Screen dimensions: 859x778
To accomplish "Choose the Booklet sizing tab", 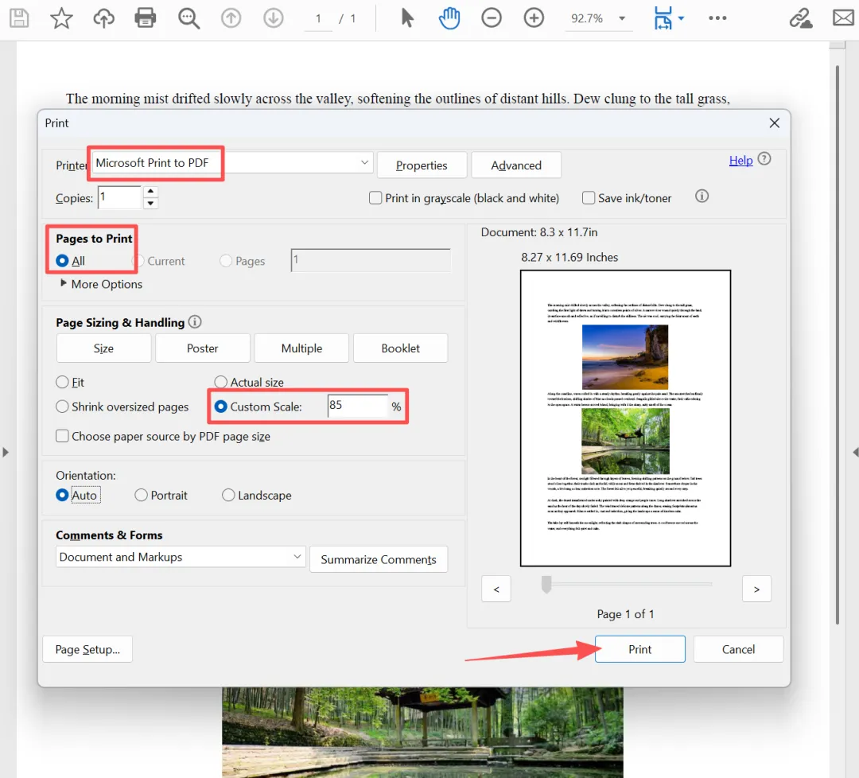I will 400,348.
